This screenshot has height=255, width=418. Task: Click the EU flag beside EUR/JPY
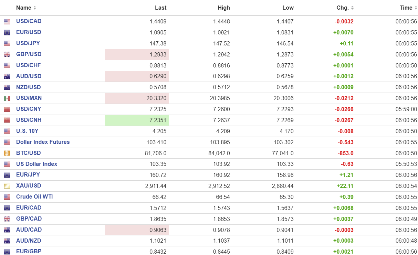[7, 175]
